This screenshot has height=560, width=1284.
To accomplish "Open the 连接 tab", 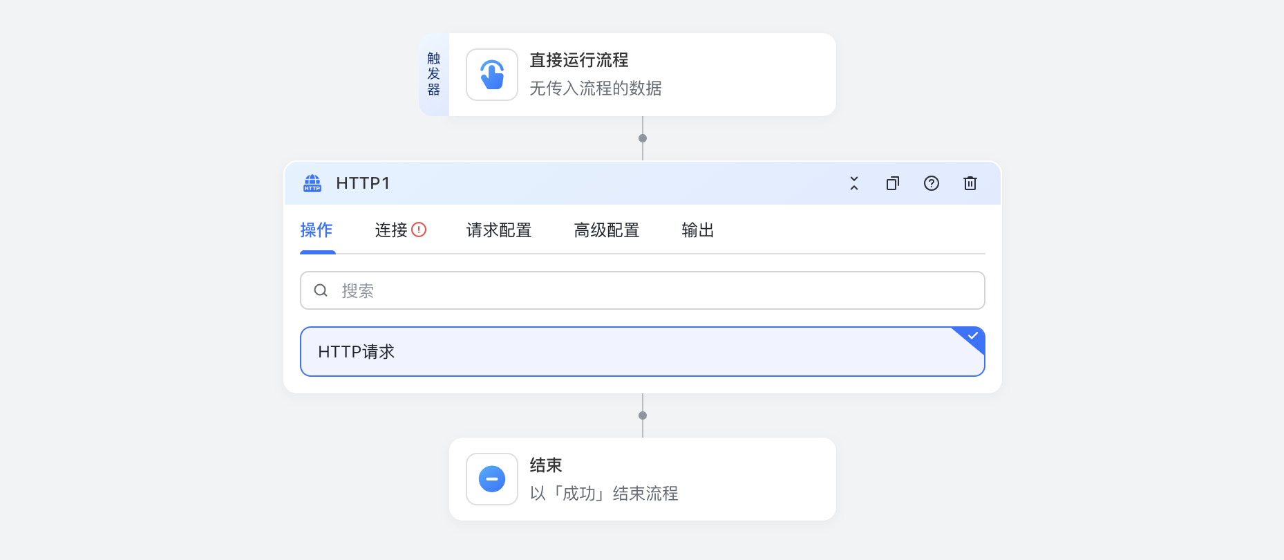I will tap(391, 230).
